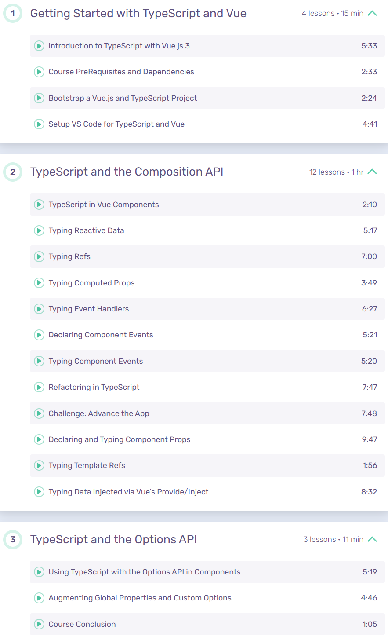Click play icon beside Declaring Component Events
The image size is (388, 640).
click(39, 335)
